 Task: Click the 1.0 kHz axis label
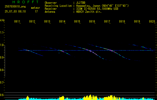[x=2, y=45]
